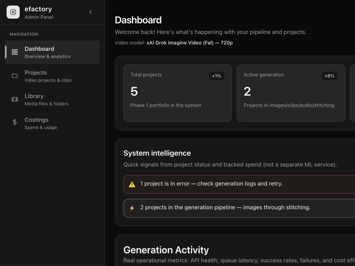
Task: Click the Dashboard page heading
Action: pyautogui.click(x=138, y=20)
